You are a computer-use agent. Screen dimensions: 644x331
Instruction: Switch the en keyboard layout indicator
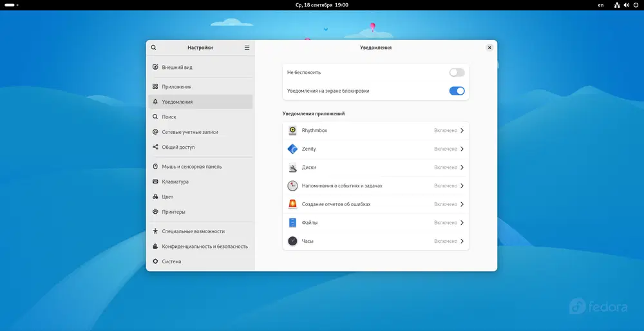601,5
